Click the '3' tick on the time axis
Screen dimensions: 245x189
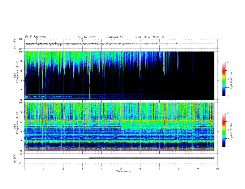[x=82, y=169]
